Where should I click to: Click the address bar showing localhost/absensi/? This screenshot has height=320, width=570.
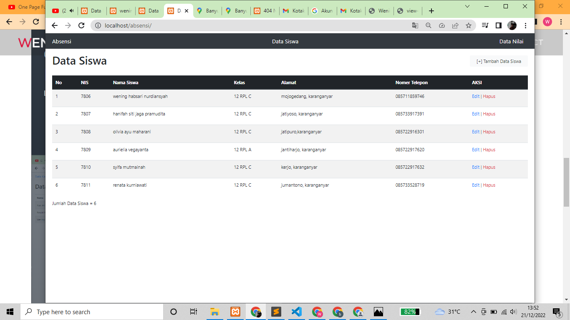[250, 25]
